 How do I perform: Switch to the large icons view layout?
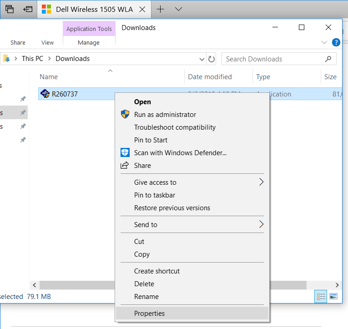tap(333, 296)
